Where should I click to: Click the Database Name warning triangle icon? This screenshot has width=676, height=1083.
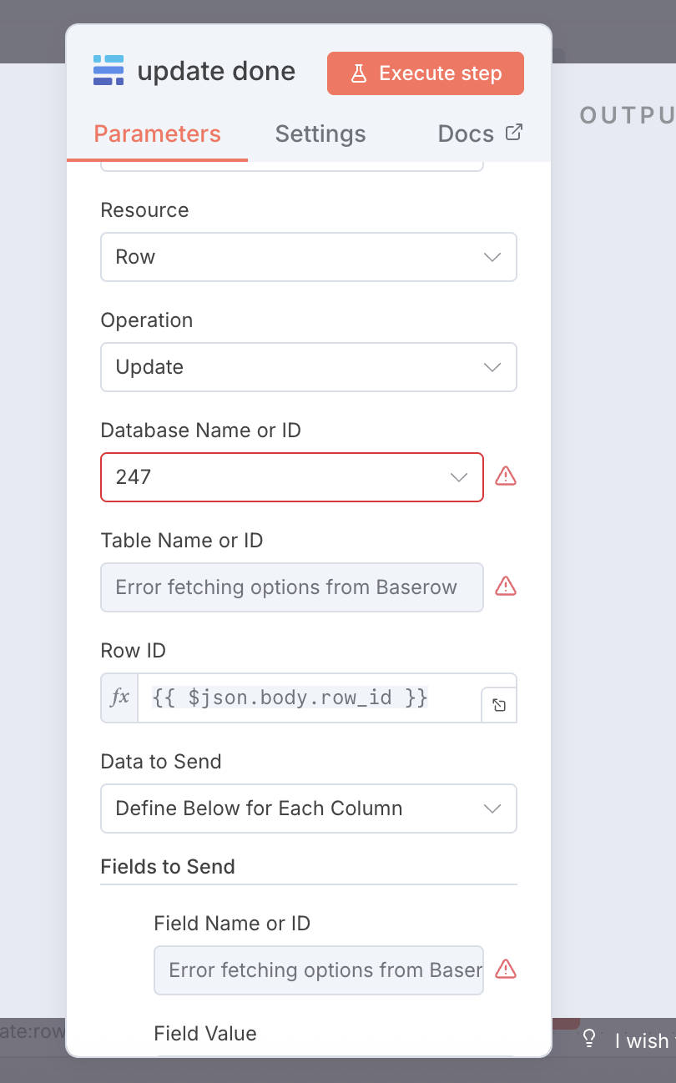(506, 476)
